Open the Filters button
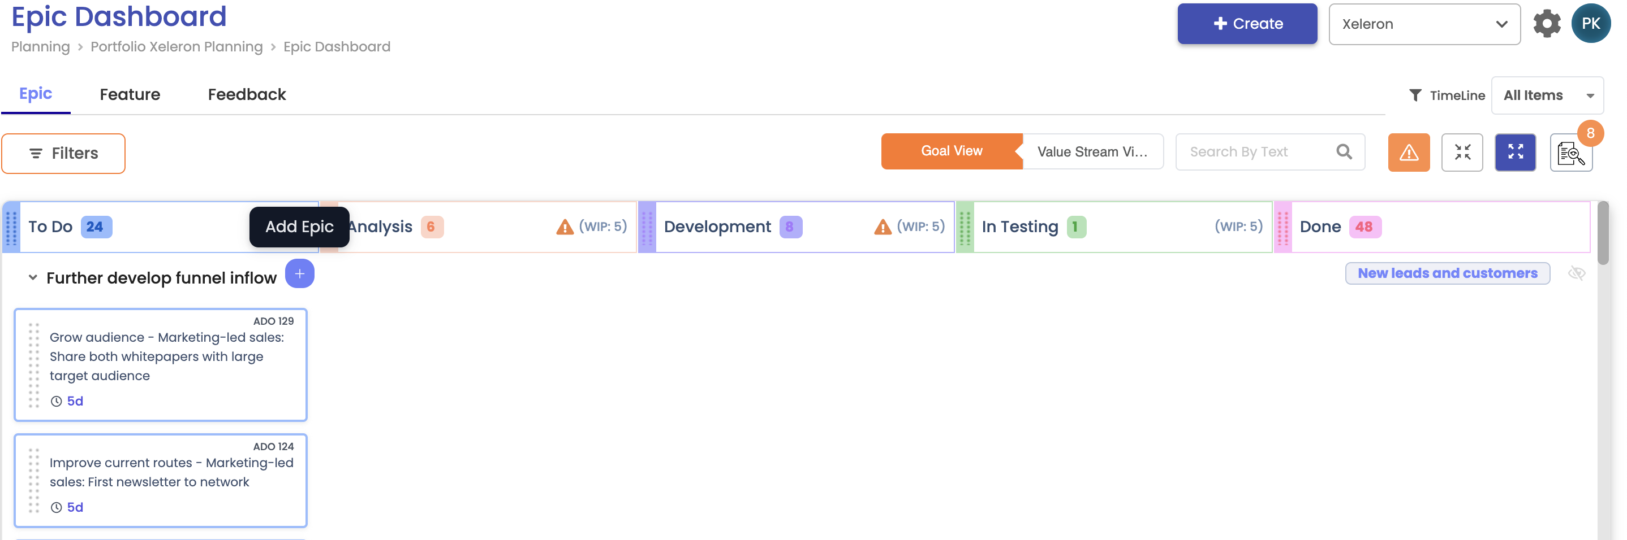Viewport: 1627px width, 540px height. coord(63,153)
